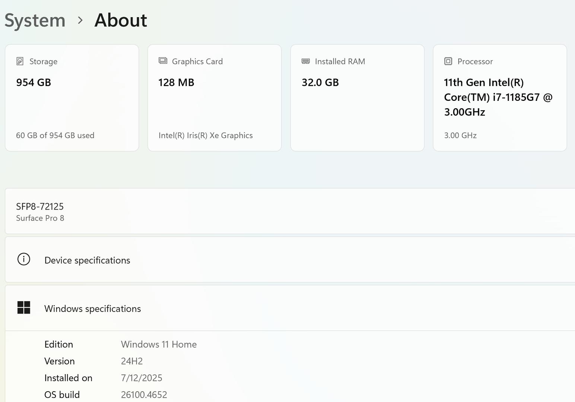Click the Installed RAM chip icon
The width and height of the screenshot is (575, 402).
[x=306, y=61]
